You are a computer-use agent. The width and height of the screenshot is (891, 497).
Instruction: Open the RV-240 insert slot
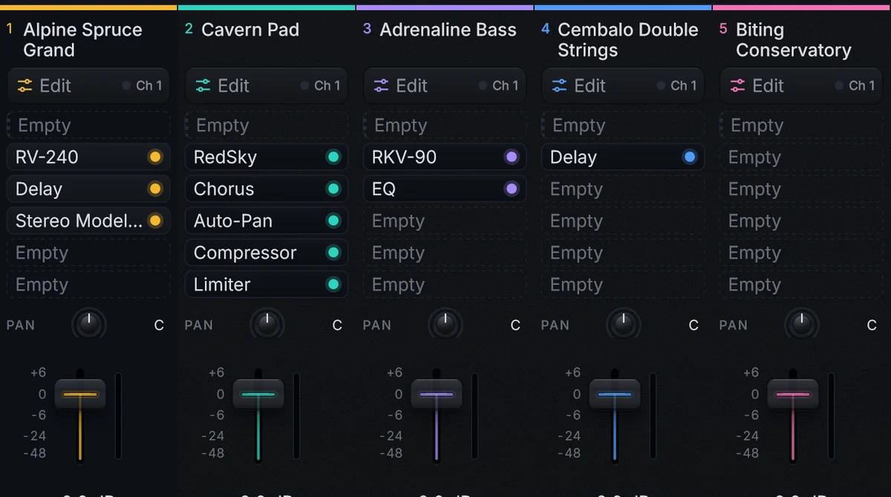click(x=88, y=157)
